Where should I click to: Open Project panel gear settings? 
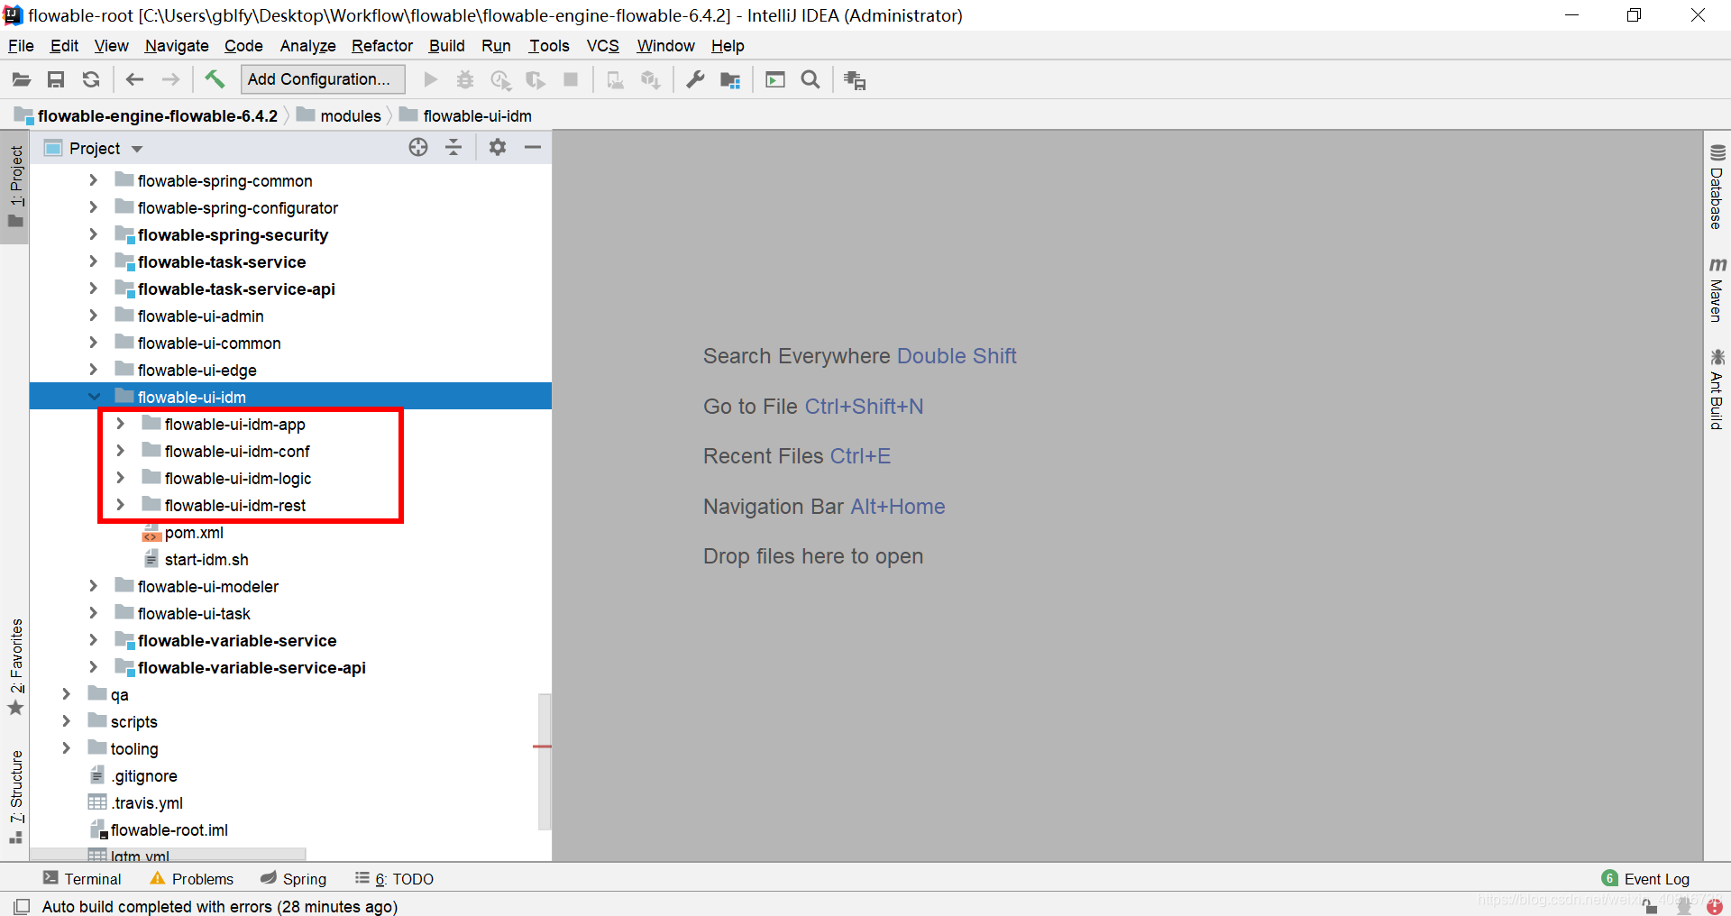pos(498,148)
